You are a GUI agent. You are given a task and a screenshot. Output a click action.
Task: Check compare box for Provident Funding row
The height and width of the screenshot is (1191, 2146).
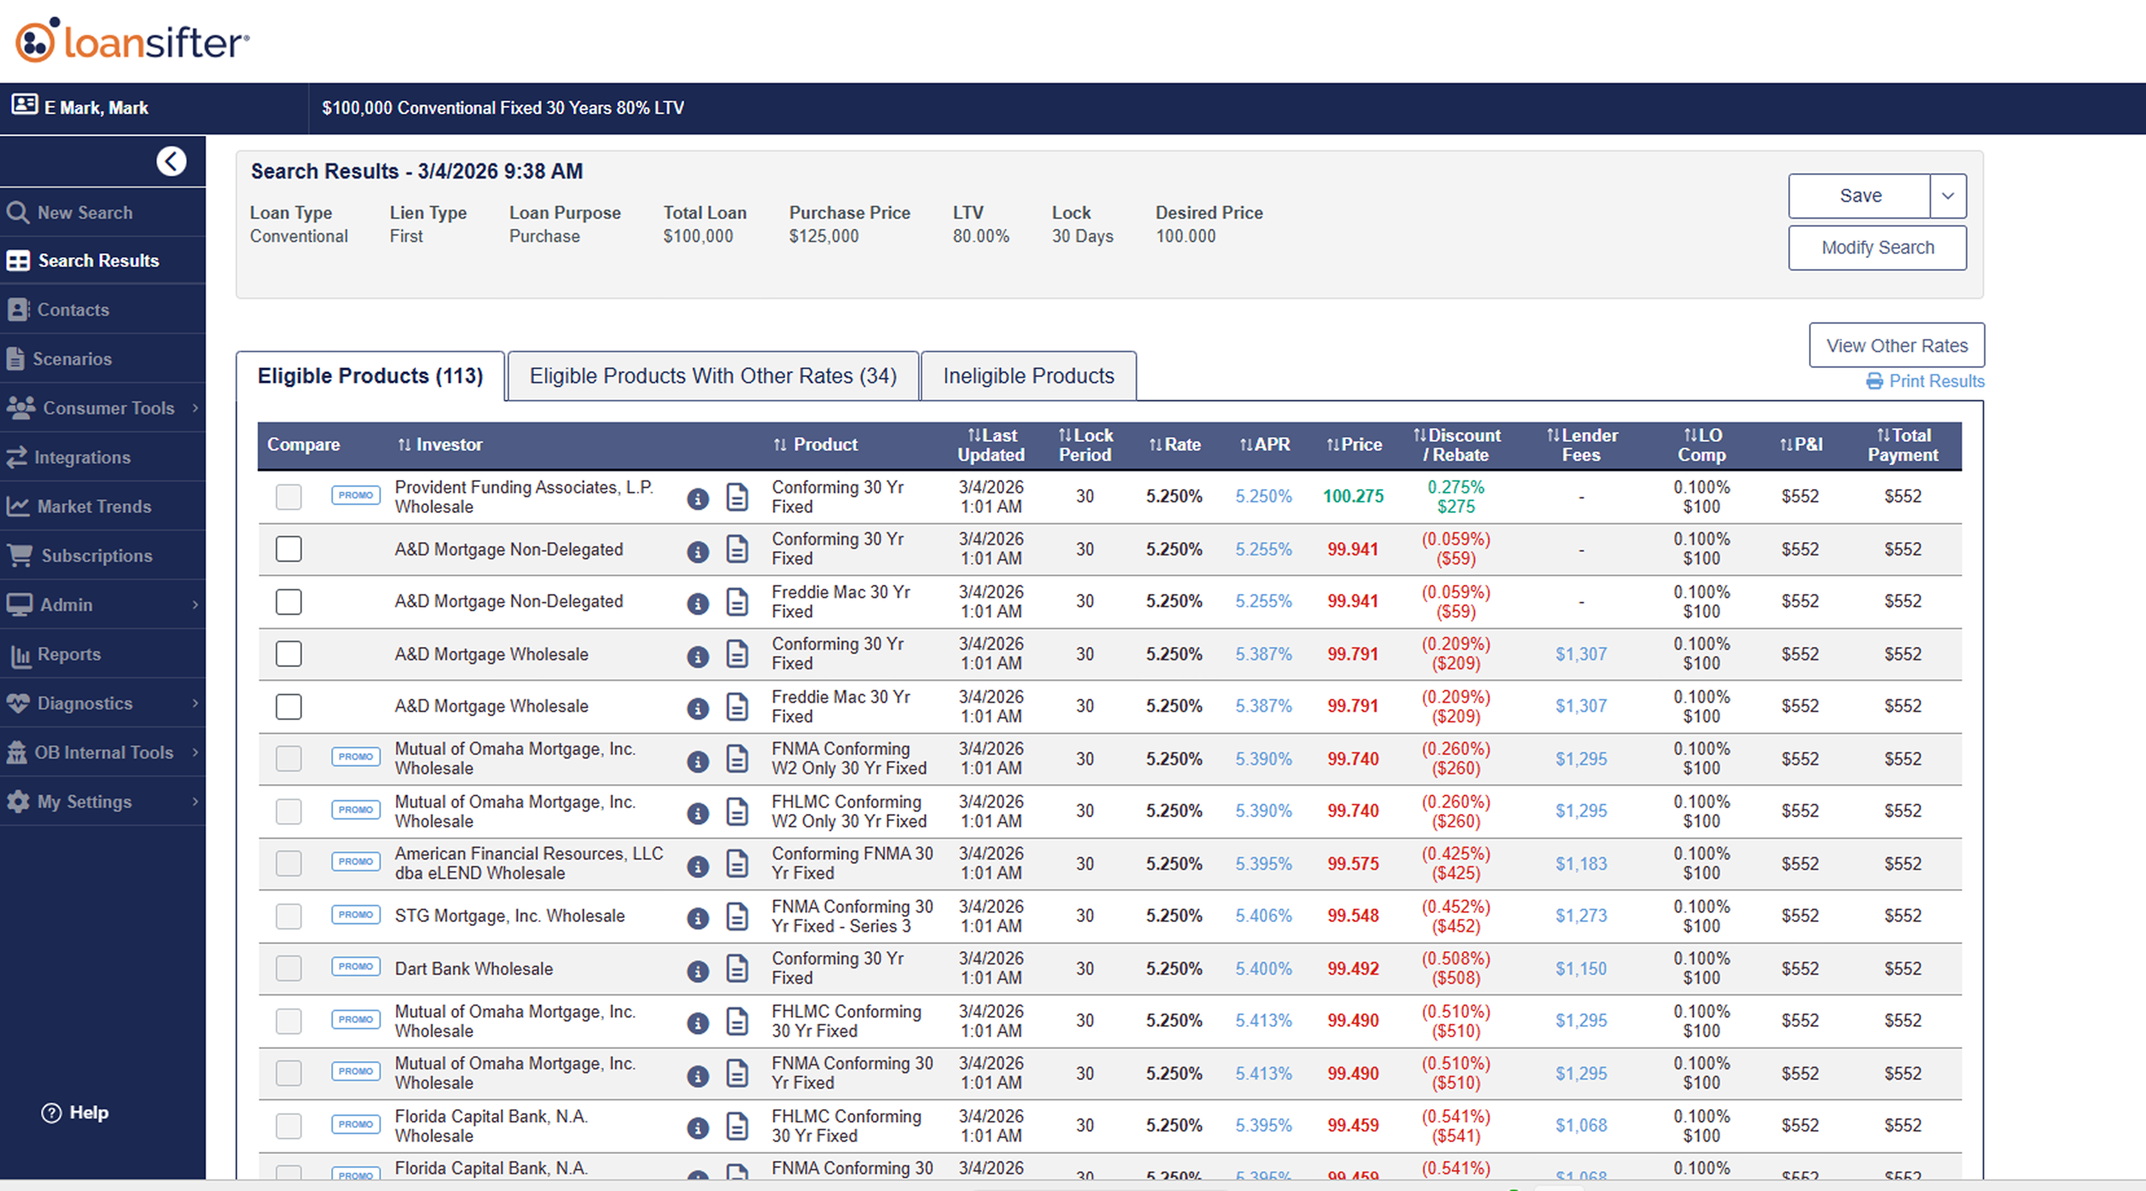288,496
